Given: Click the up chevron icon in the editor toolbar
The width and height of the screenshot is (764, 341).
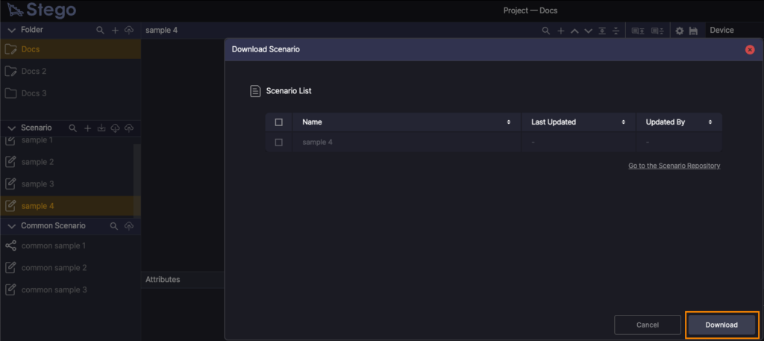Looking at the screenshot, I should click(574, 31).
